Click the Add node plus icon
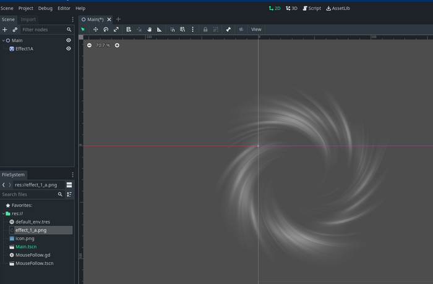The height and width of the screenshot is (284, 433). click(5, 29)
